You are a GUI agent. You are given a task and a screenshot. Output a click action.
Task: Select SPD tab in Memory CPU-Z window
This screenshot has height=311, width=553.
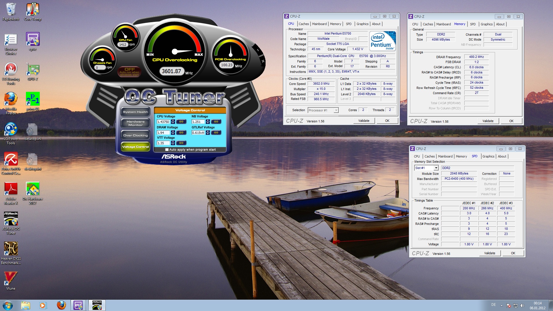pyautogui.click(x=473, y=24)
